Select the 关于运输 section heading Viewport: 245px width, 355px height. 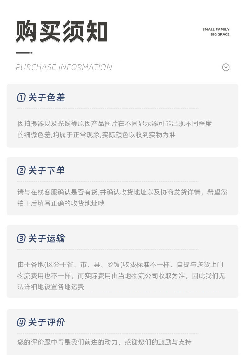(x=47, y=239)
